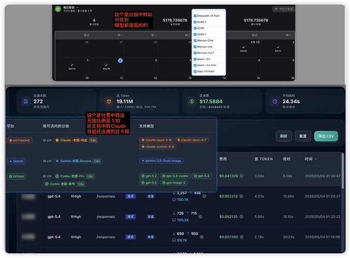Click the 导出 CSV export button
Screen dimensions: 350x258
[x=326, y=136]
